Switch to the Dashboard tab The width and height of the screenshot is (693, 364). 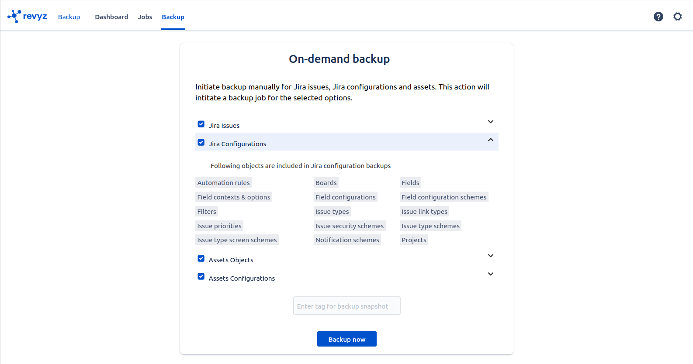click(x=111, y=17)
